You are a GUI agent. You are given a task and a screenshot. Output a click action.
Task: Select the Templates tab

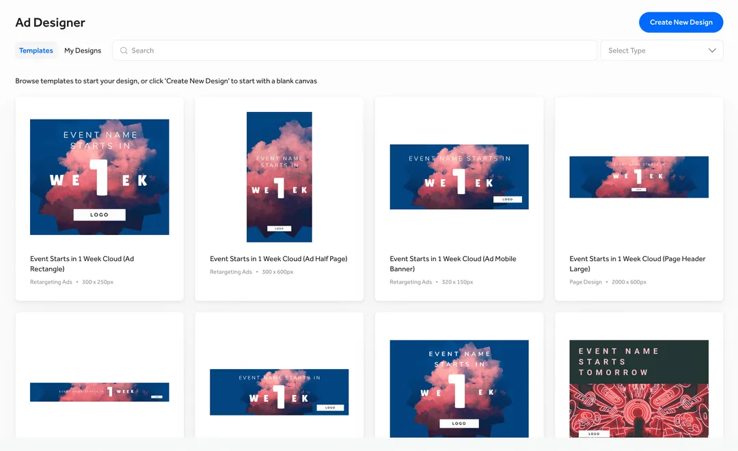click(36, 50)
